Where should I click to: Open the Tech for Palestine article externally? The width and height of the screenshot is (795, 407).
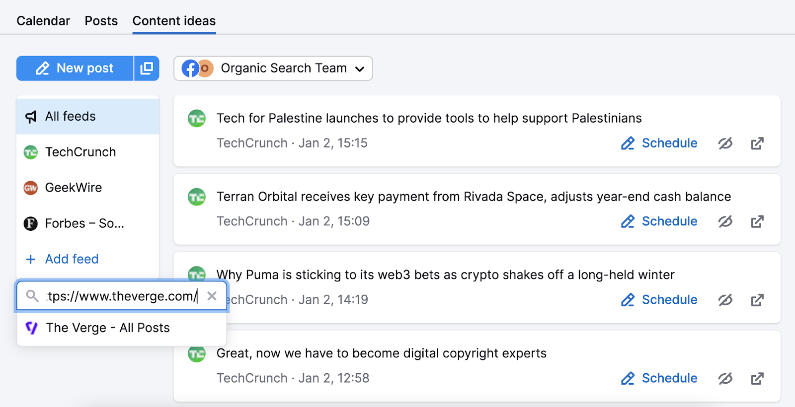click(x=757, y=143)
